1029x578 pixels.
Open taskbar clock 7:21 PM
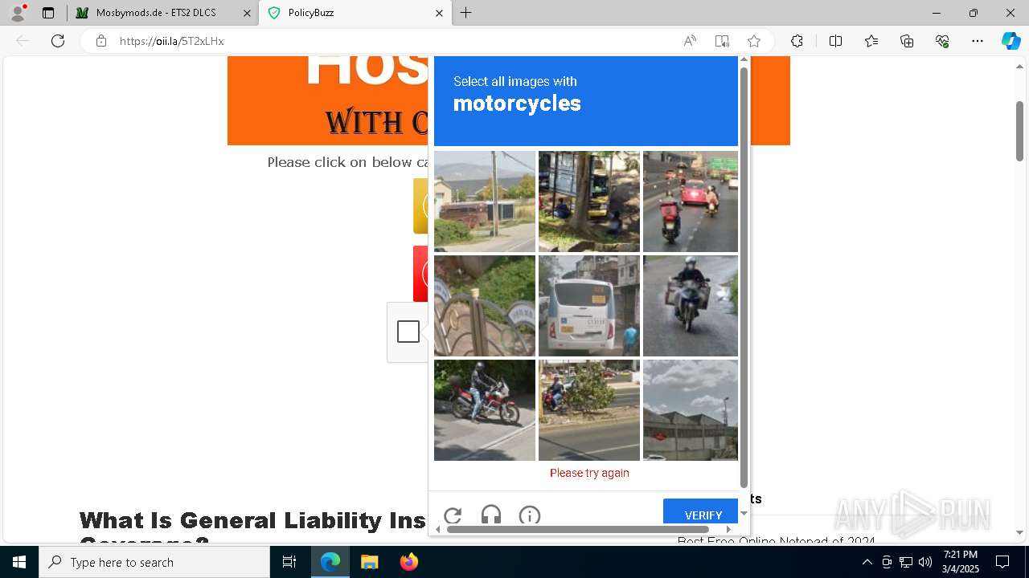pos(961,562)
